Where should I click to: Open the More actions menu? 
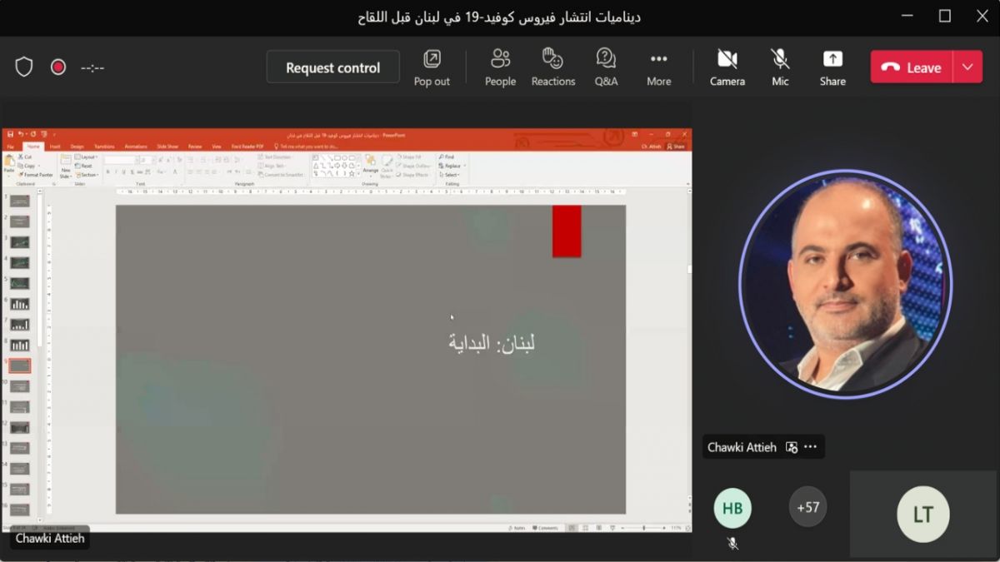tap(658, 67)
